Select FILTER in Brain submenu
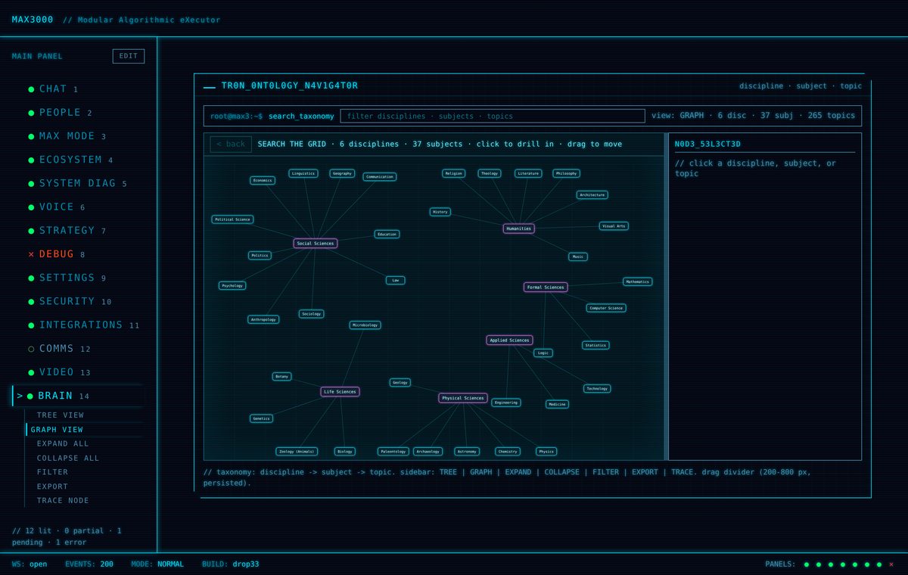The height and width of the screenshot is (575, 908). (x=84, y=472)
